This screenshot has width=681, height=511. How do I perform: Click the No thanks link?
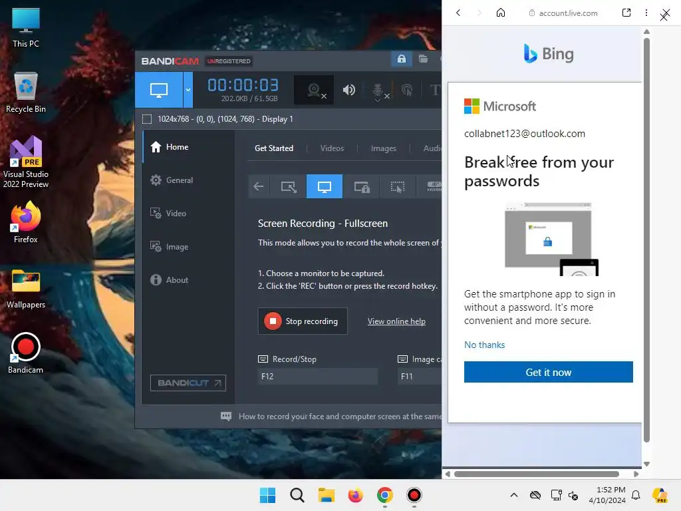click(484, 345)
